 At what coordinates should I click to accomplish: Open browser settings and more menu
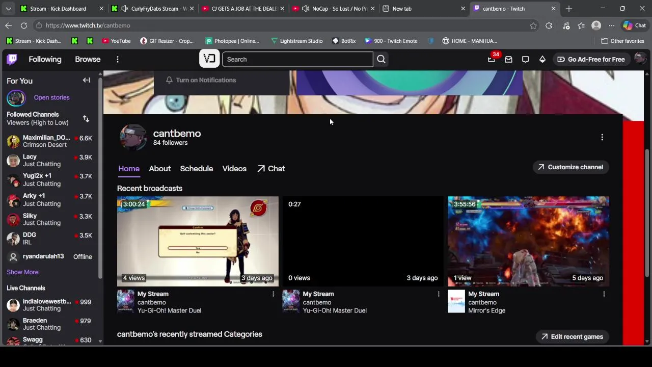[612, 25]
